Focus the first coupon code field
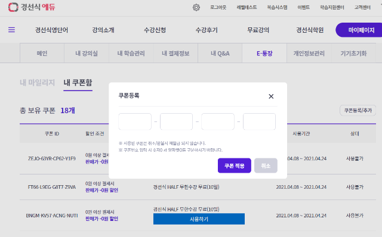 coord(135,121)
